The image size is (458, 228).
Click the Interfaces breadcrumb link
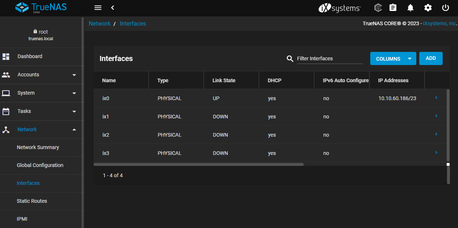click(133, 23)
